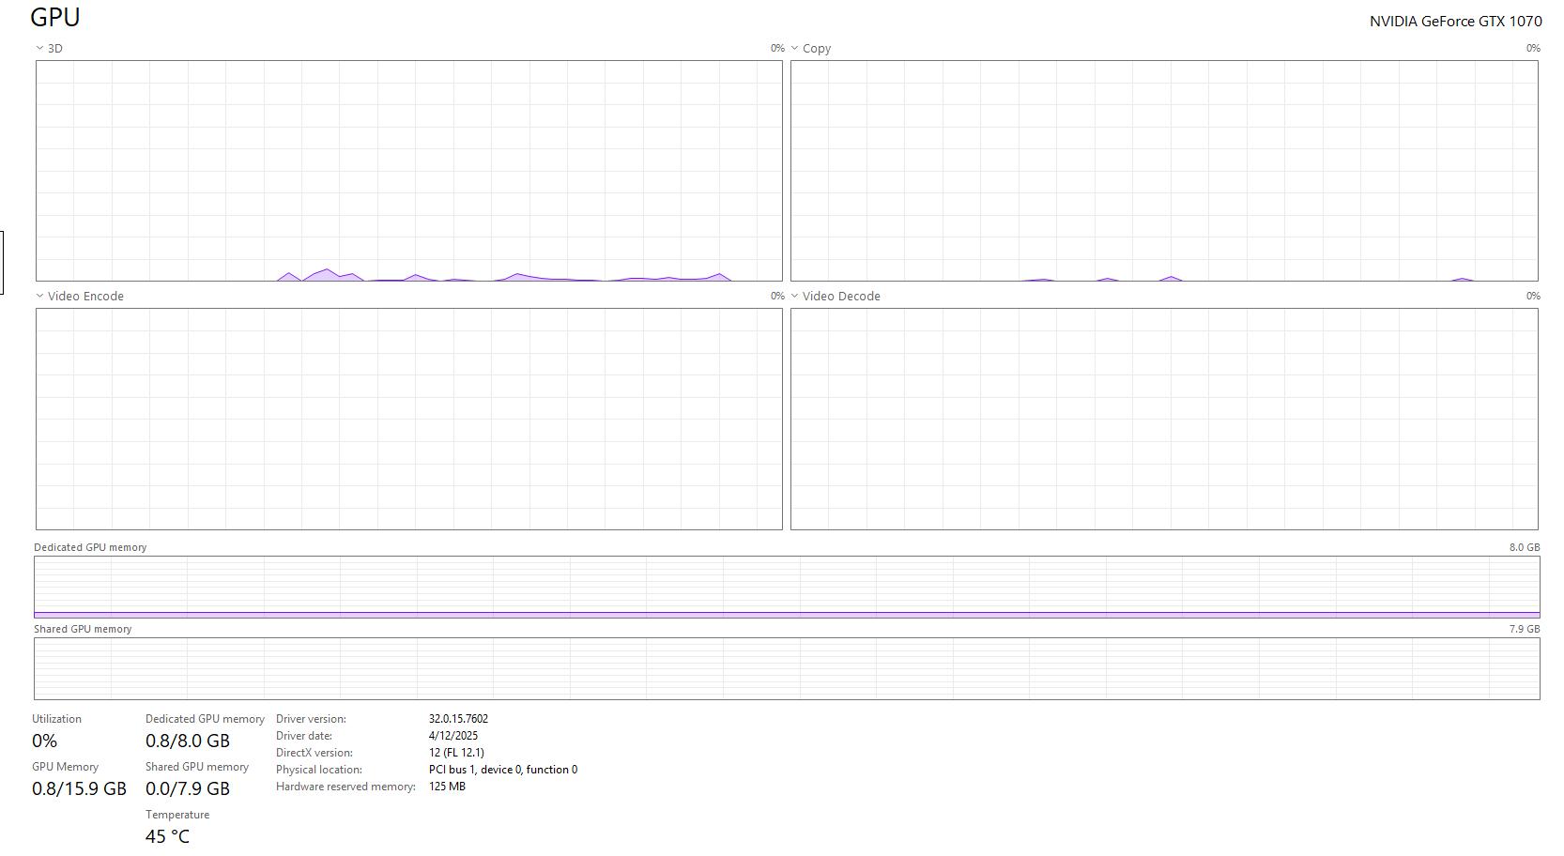Select the Video Encode graph area
Screen dimensions: 1564x856
408,419
